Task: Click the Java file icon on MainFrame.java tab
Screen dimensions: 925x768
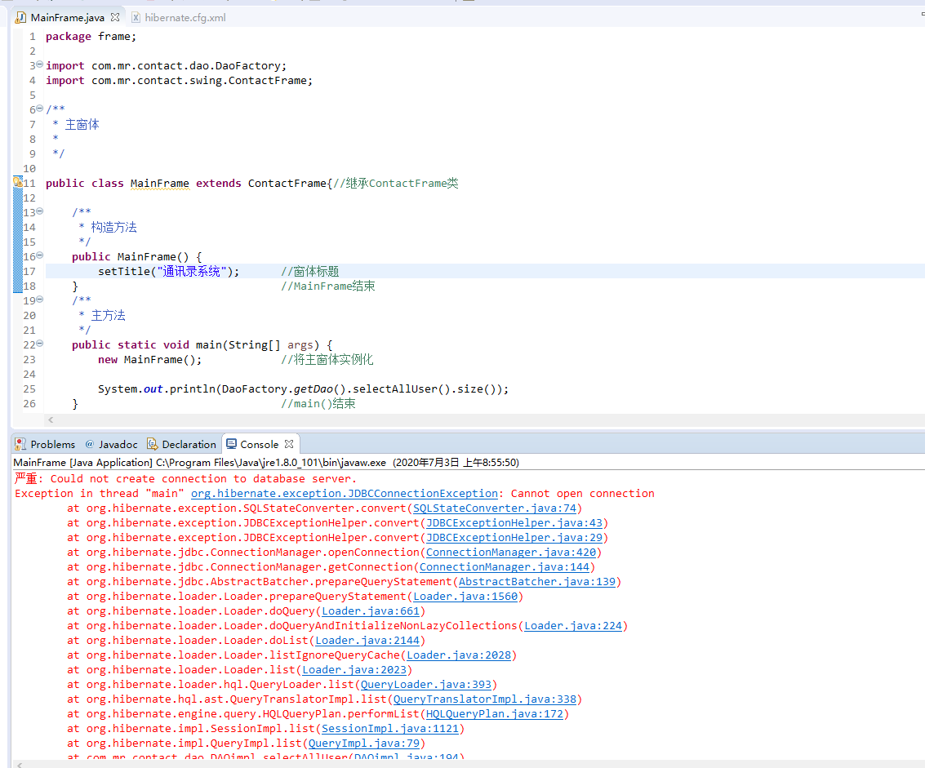Action: pyautogui.click(x=20, y=17)
